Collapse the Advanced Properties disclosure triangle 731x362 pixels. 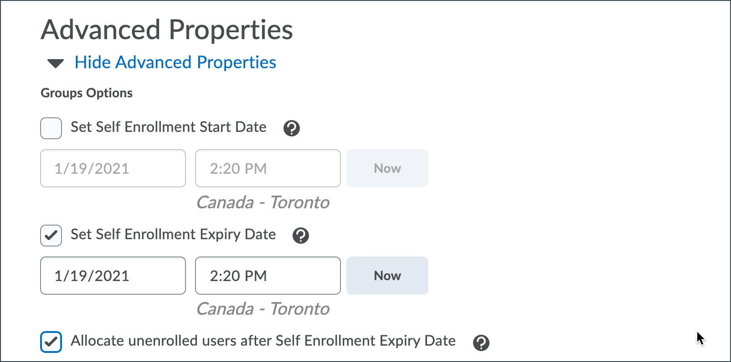[x=56, y=63]
